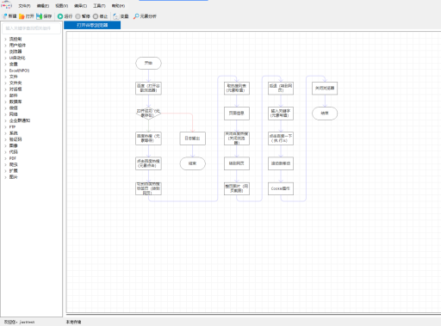This screenshot has height=326, width=441.
Task: Select the 后退（转到网页） node
Action: tap(281, 89)
